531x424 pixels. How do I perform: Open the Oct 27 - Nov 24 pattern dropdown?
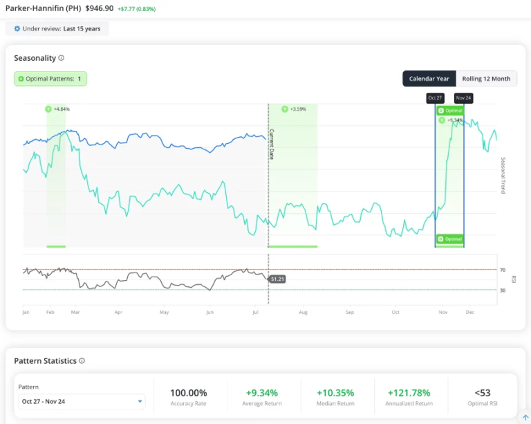pyautogui.click(x=82, y=402)
